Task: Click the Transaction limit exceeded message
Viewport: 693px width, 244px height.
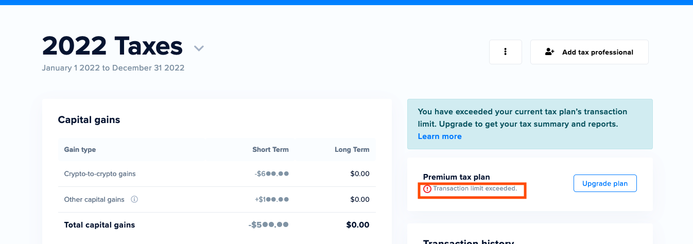Action: click(475, 188)
